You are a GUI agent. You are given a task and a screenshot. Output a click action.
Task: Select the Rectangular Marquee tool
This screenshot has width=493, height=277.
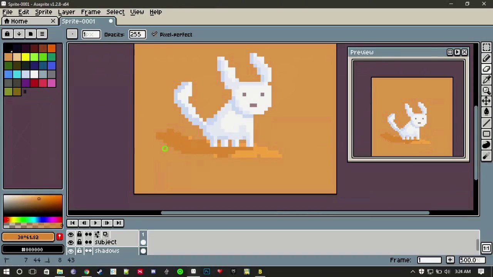[x=486, y=47]
